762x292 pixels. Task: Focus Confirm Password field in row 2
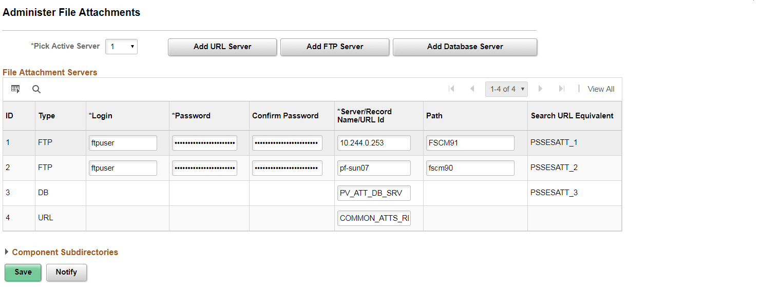pyautogui.click(x=287, y=168)
